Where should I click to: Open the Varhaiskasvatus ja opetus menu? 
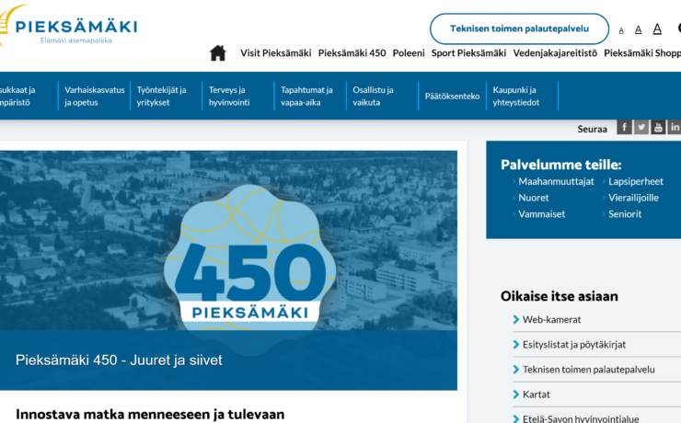coord(94,96)
